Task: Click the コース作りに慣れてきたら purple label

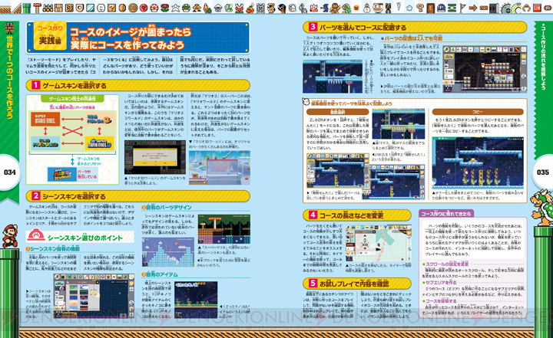Action: pos(446,214)
